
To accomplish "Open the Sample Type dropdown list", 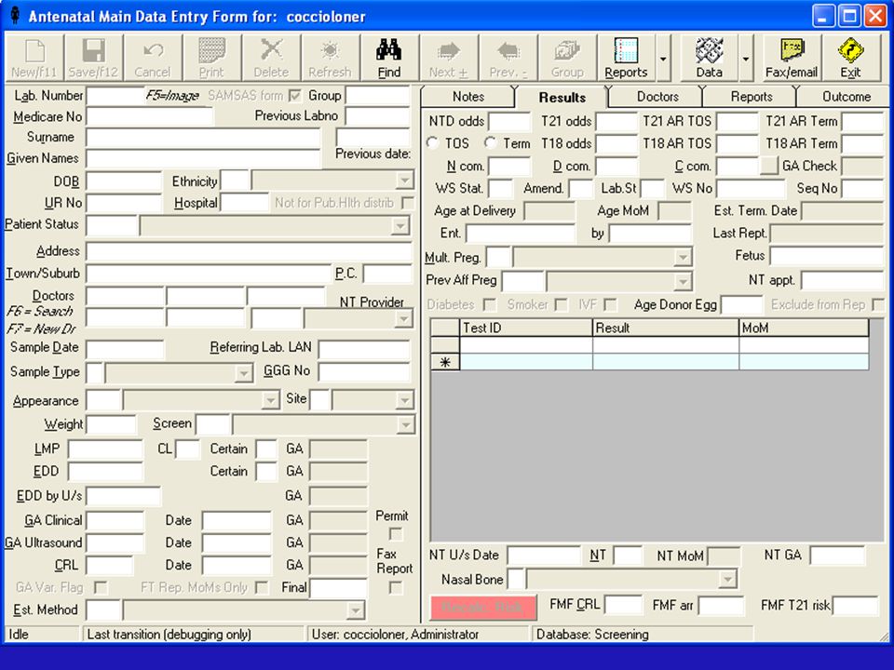I will (243, 373).
